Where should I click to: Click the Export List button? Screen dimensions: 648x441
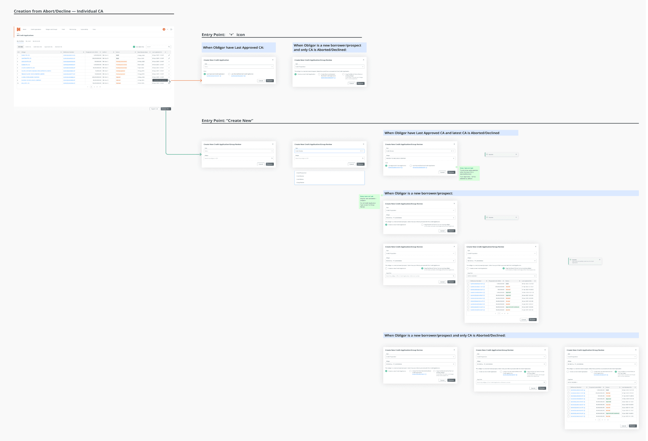click(x=154, y=109)
